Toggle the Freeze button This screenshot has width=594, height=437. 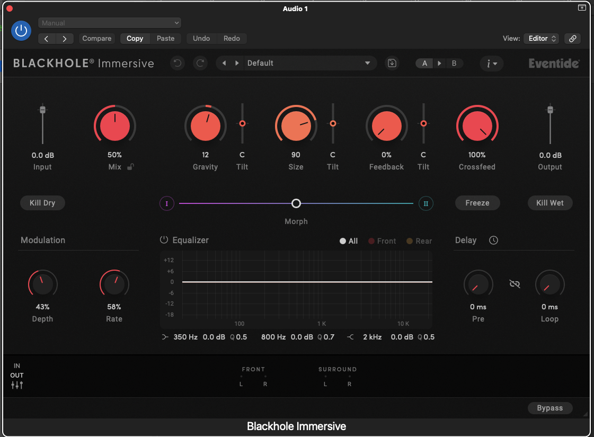pyautogui.click(x=477, y=203)
